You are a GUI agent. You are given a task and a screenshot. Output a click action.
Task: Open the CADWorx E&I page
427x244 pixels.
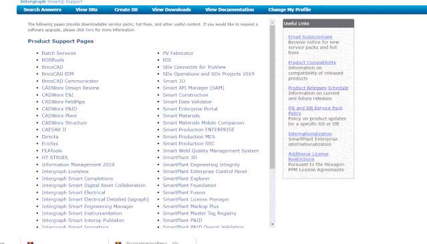coord(57,95)
